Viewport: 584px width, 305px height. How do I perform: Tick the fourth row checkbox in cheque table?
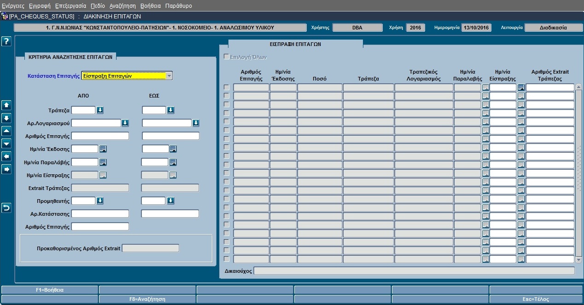(x=226, y=113)
